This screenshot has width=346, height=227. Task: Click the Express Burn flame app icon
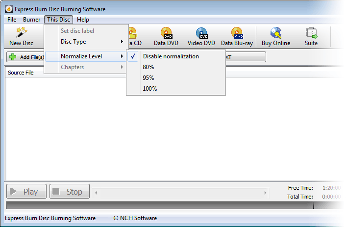click(x=9, y=9)
